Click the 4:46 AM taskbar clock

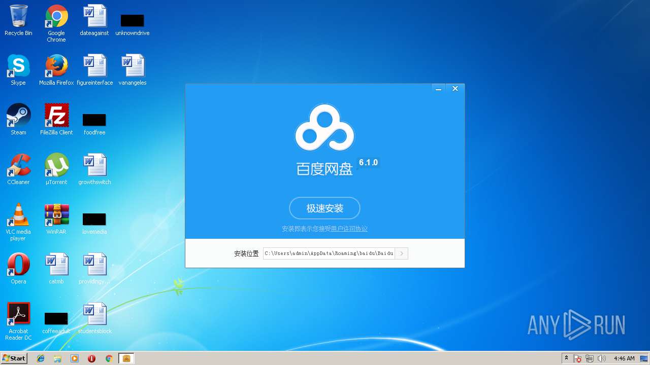pyautogui.click(x=624, y=358)
